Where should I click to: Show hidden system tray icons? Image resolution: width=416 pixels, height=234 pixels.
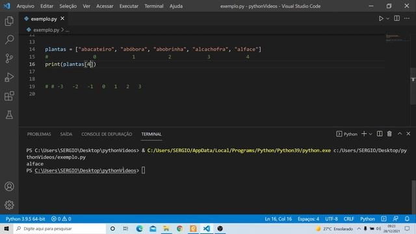[359, 228]
